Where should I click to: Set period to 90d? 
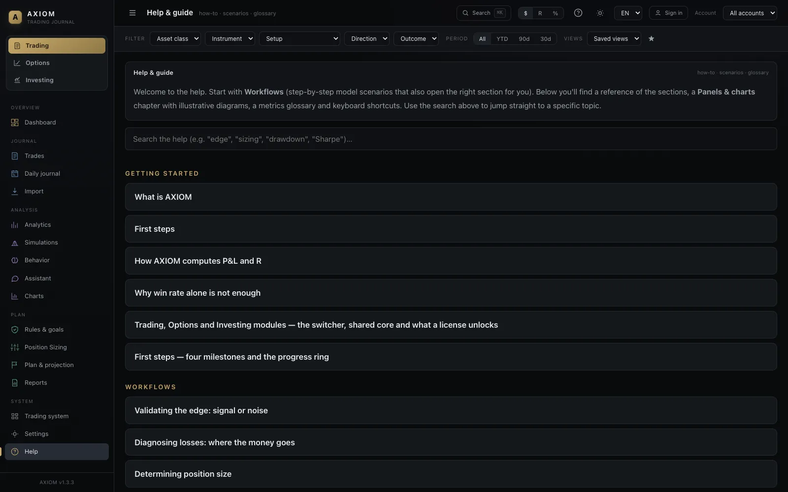[x=524, y=39]
